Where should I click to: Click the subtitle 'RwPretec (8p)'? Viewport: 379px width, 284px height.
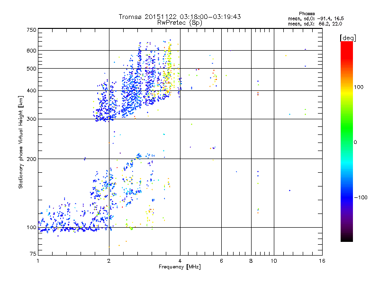tap(180, 23)
